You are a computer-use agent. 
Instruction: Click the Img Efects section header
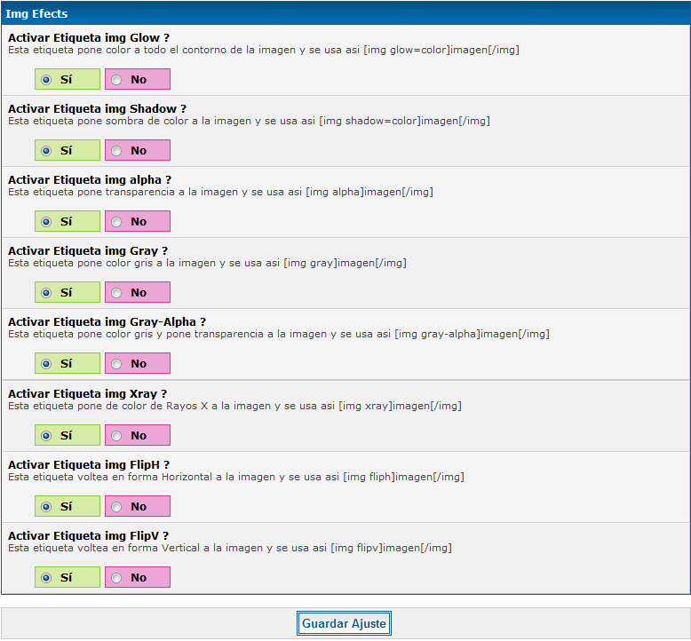pos(36,14)
